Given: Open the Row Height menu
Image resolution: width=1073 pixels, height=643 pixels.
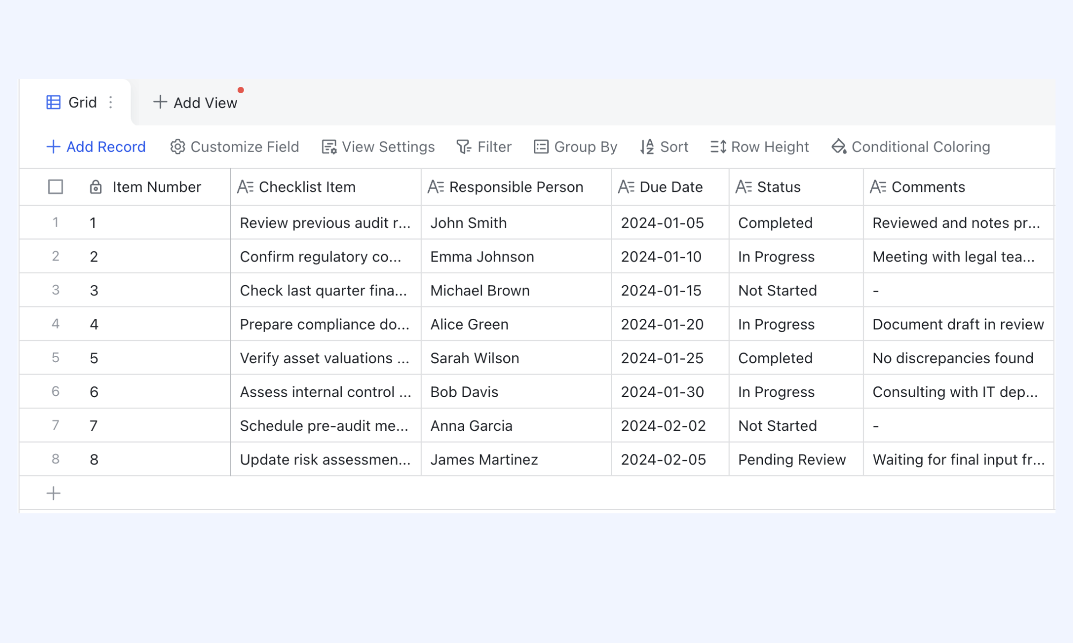Looking at the screenshot, I should click(760, 147).
